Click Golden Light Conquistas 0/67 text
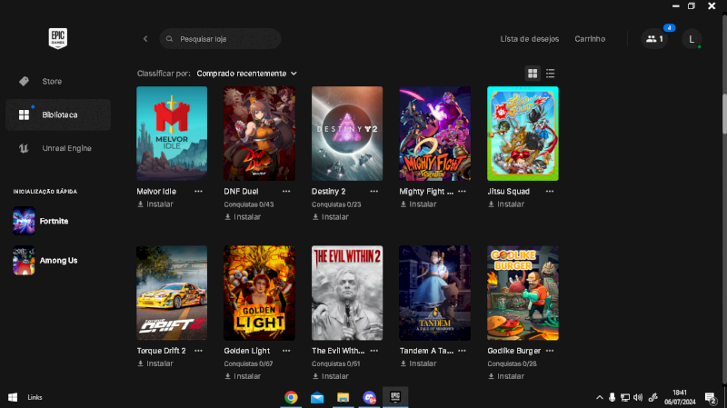727x408 pixels. point(248,364)
